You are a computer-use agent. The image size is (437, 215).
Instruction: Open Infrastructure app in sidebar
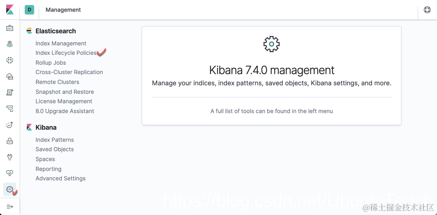click(10, 76)
